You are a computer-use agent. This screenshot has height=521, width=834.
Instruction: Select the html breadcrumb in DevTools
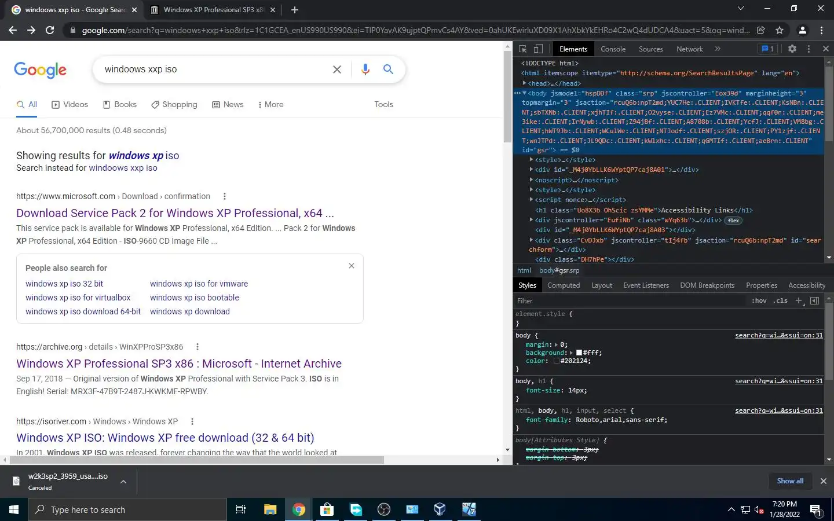coord(524,270)
